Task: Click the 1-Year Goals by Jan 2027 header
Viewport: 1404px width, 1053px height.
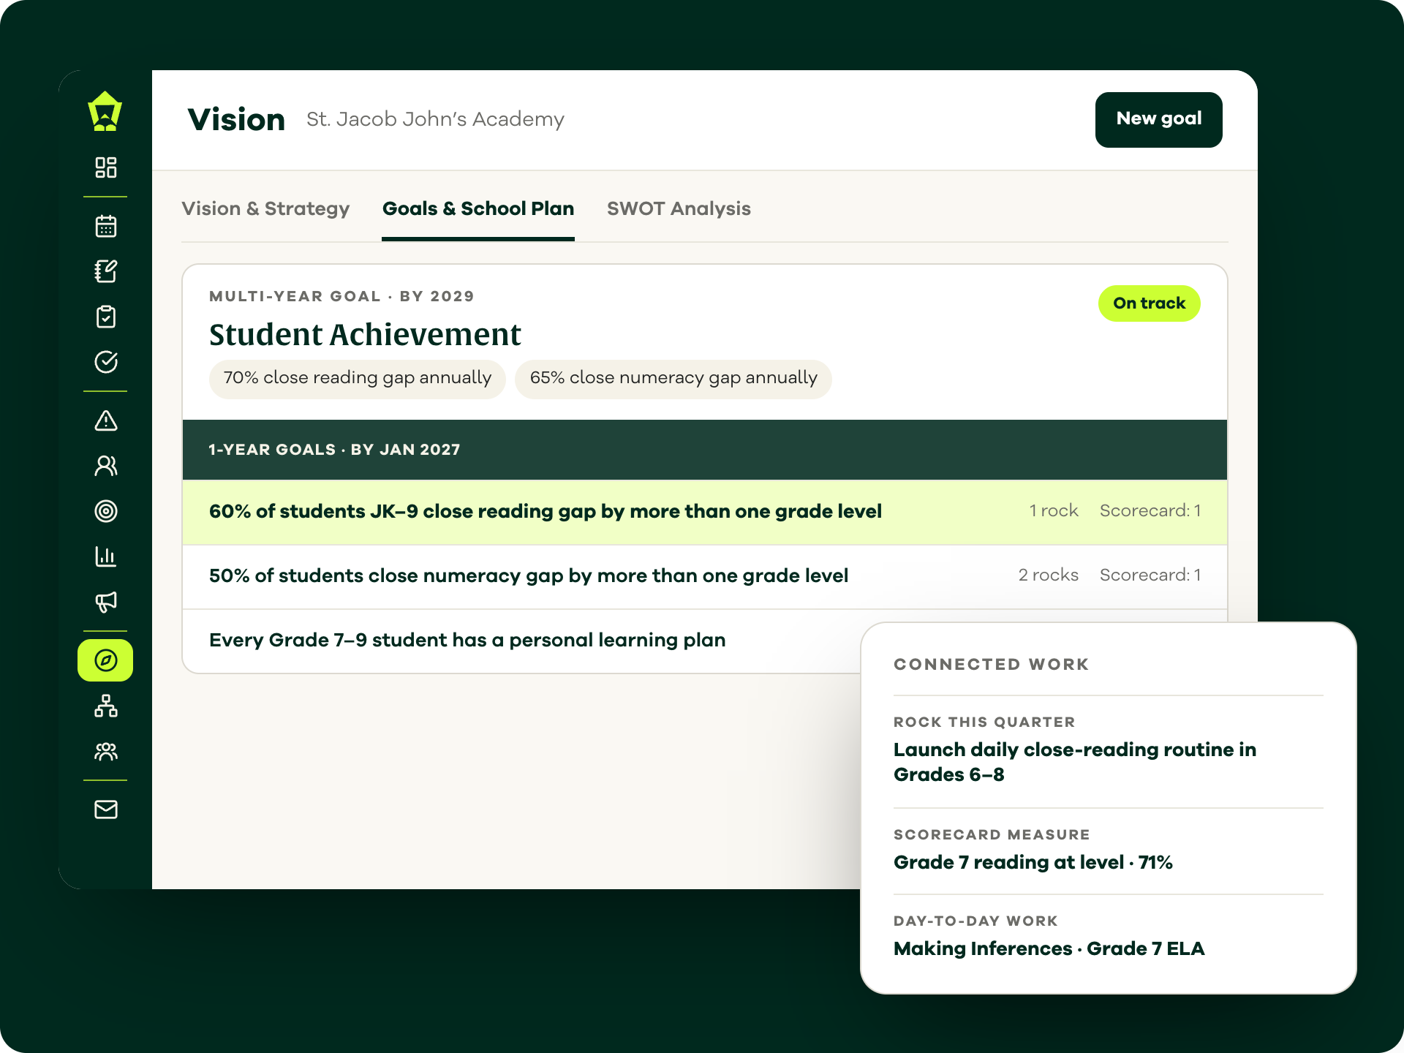Action: [x=705, y=450]
